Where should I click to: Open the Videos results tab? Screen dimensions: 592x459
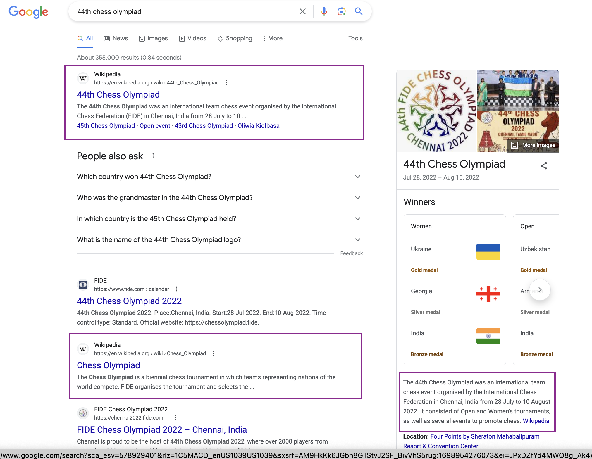coord(192,38)
